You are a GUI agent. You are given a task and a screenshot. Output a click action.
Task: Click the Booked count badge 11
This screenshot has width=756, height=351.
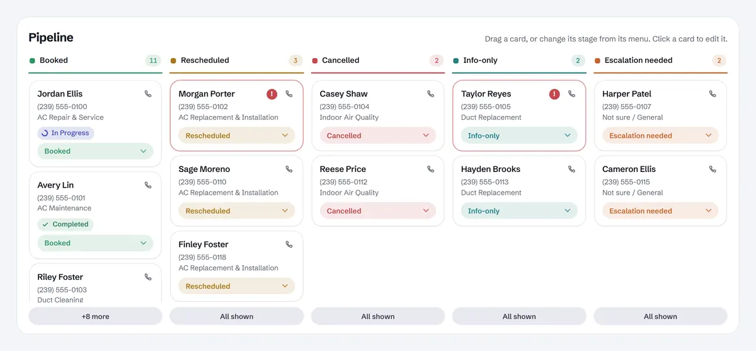pyautogui.click(x=153, y=60)
